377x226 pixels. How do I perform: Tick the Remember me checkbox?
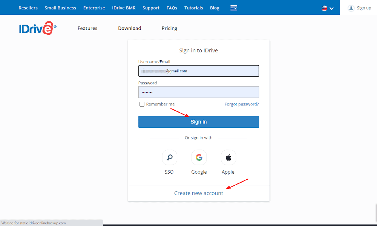142,104
